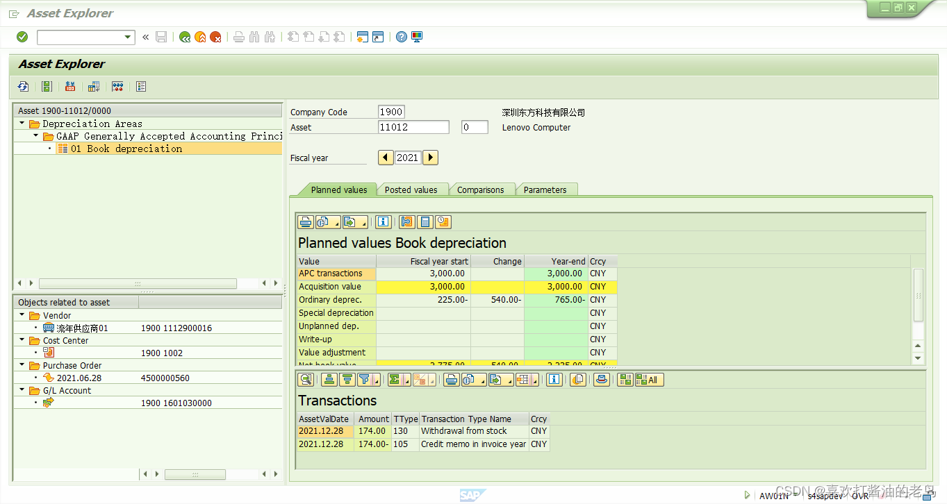Click the Asset number field 11012
This screenshot has height=504, width=947.
[414, 127]
